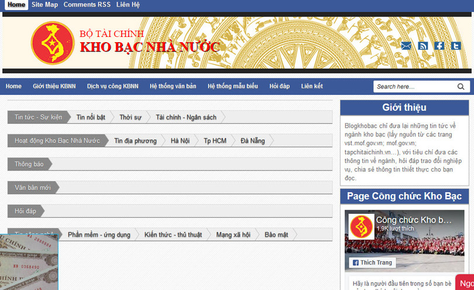
Task: Open the RSS feed icon
Action: click(423, 46)
